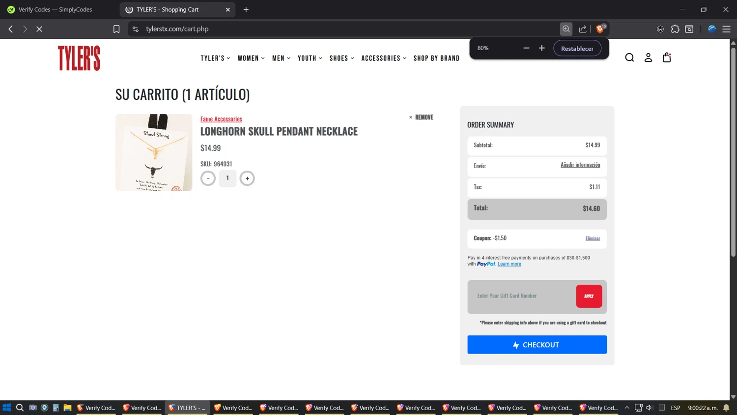Click the Total $14.60 amount
This screenshot has height=415, width=737.
pos(591,209)
